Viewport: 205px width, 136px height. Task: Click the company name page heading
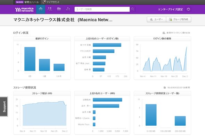click(x=63, y=20)
